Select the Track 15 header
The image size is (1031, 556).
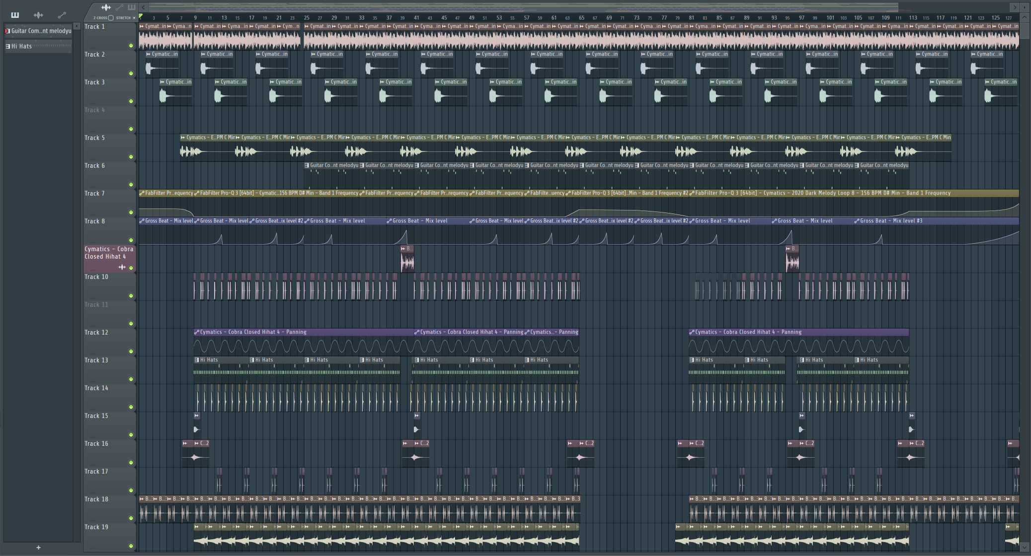point(109,426)
